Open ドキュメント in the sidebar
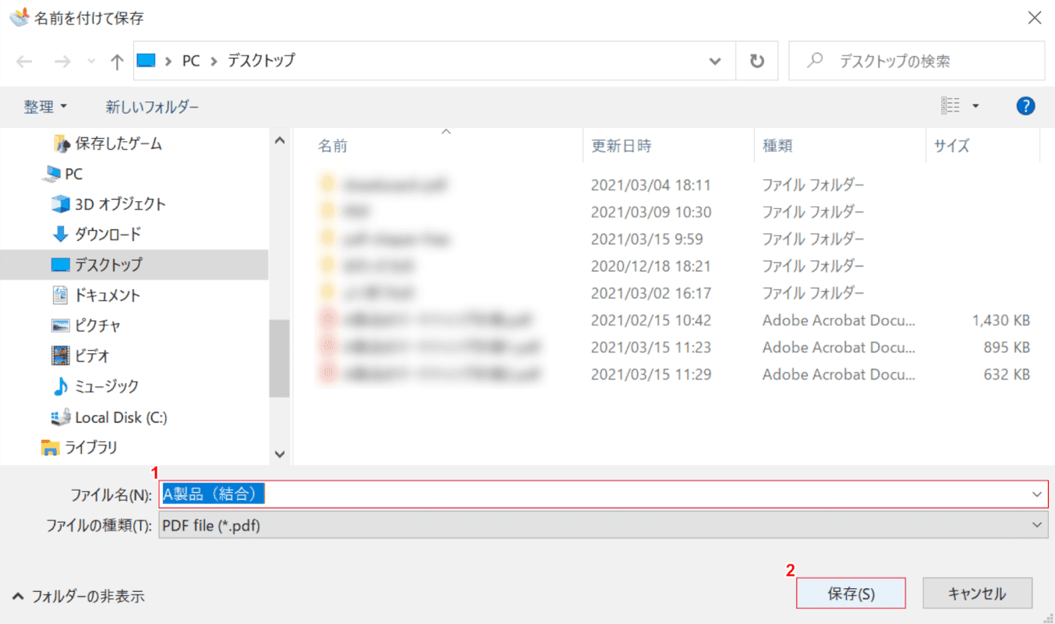This screenshot has width=1055, height=624. (x=95, y=295)
